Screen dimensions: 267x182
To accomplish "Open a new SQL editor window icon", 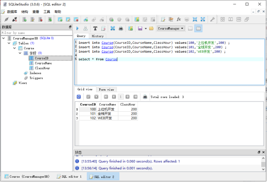I will click(163, 20).
